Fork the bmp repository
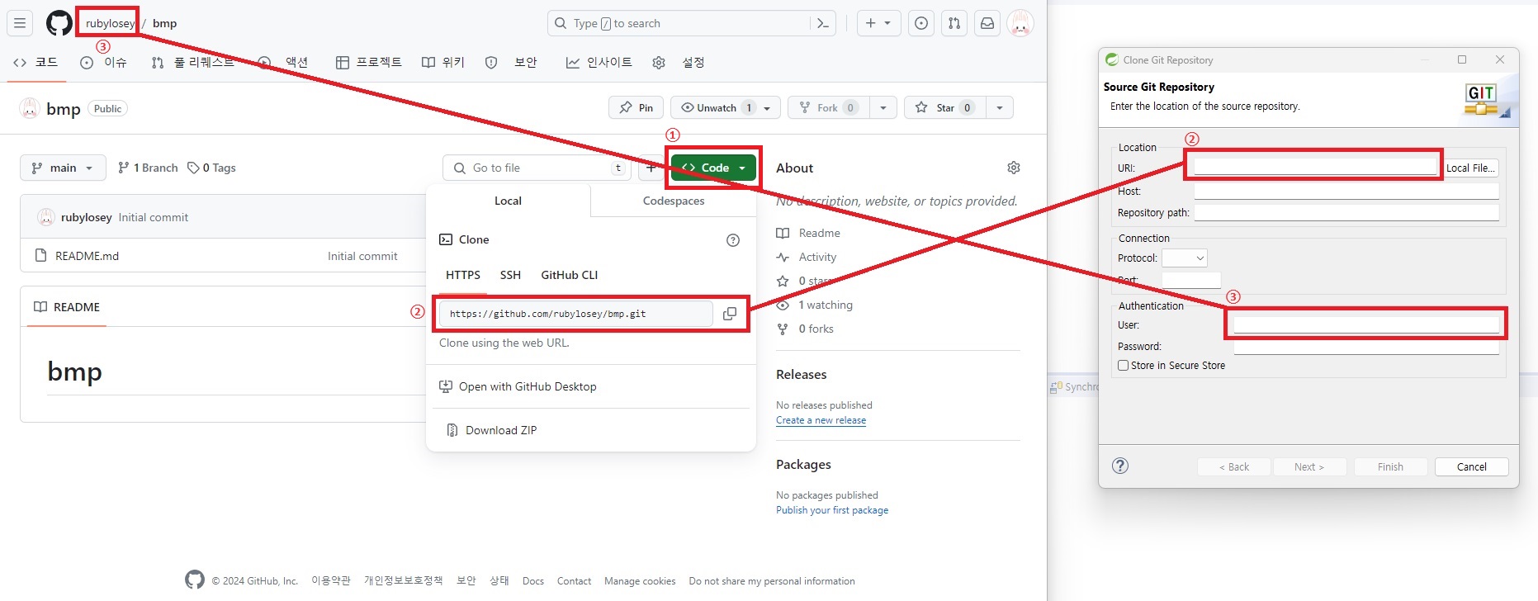The width and height of the screenshot is (1538, 601). (x=828, y=107)
